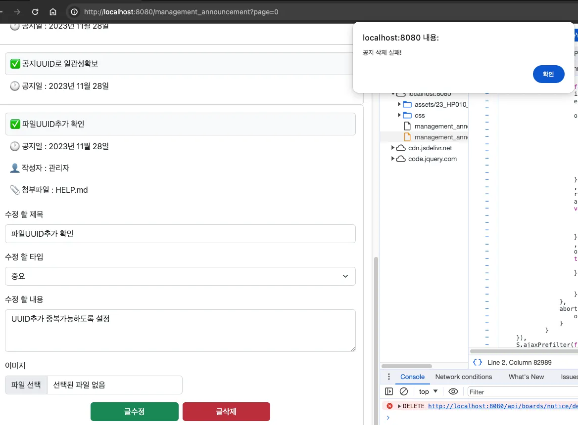
Task: Switch to What's New tab
Action: (x=526, y=377)
